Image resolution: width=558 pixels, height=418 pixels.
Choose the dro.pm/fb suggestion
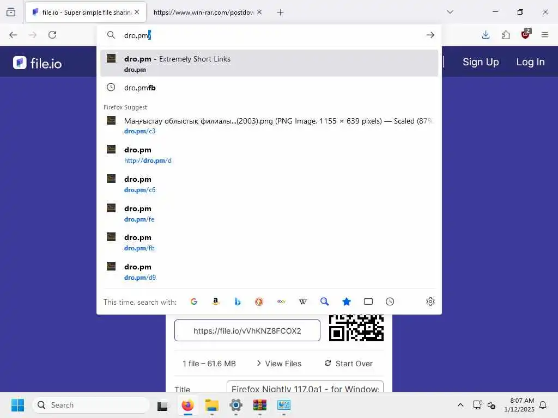click(269, 242)
